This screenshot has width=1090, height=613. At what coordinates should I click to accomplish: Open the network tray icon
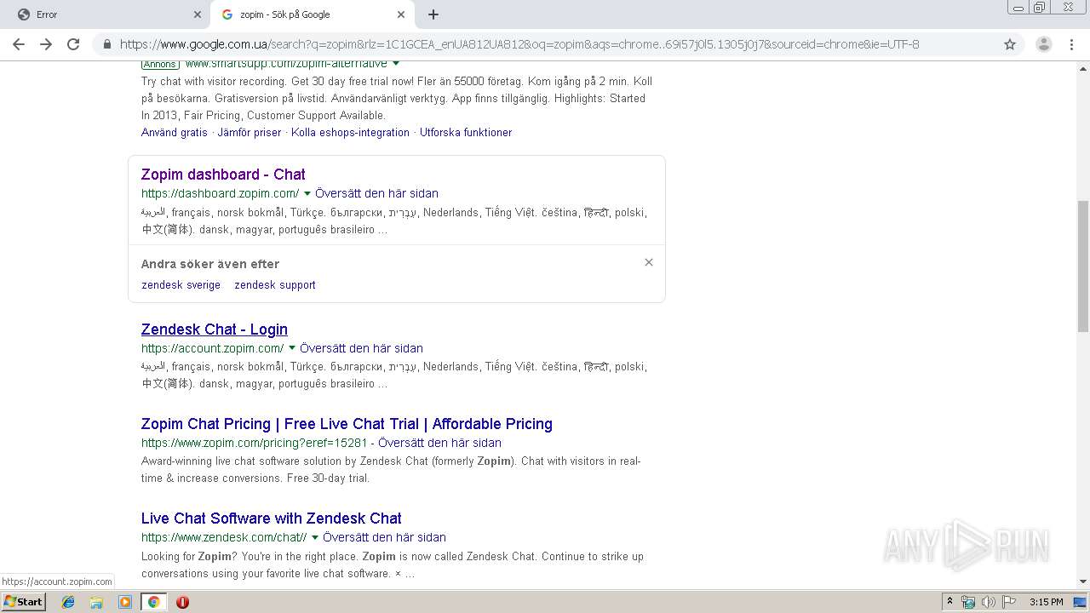(968, 602)
